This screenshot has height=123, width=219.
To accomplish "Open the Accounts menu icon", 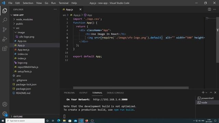I will 4,104.
